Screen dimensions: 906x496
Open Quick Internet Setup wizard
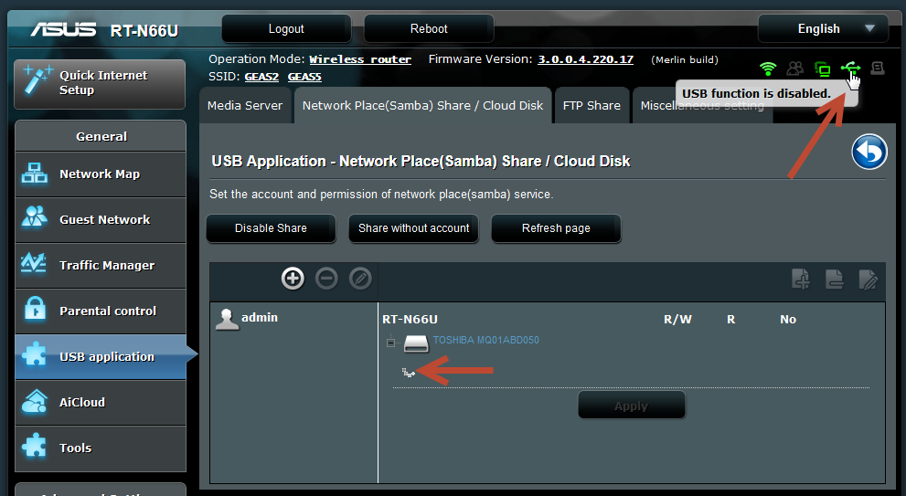(x=100, y=84)
